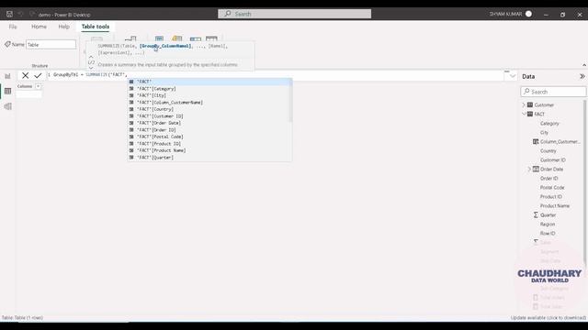Screen dimensions: 588x330
Task: Click the Column_Customer calculated column icon
Action: tap(536, 141)
